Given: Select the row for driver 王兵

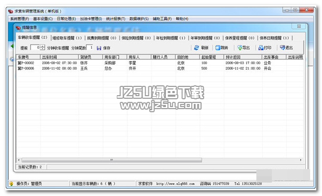Looking at the screenshot, I should coord(160,68).
